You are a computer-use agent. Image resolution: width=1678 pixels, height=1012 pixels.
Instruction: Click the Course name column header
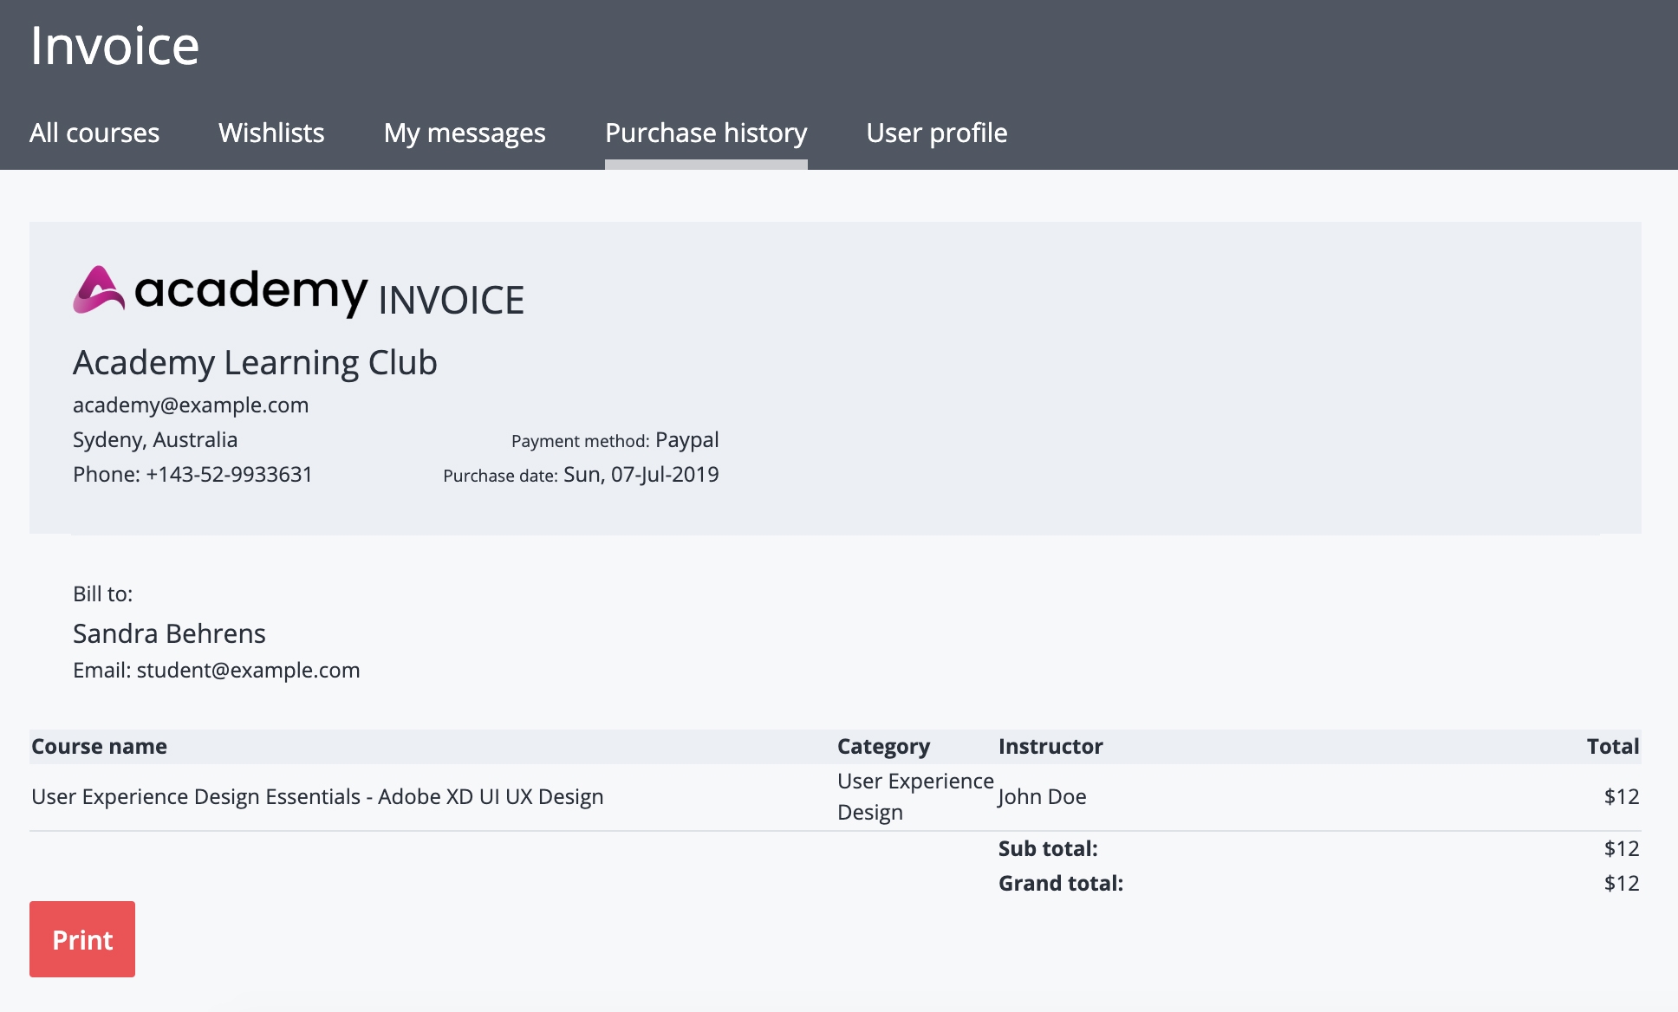[100, 746]
